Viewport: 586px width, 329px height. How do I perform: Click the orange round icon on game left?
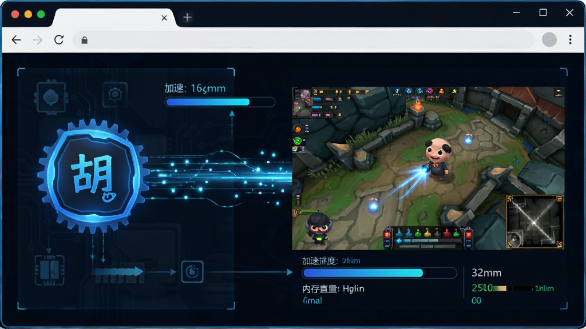298,129
